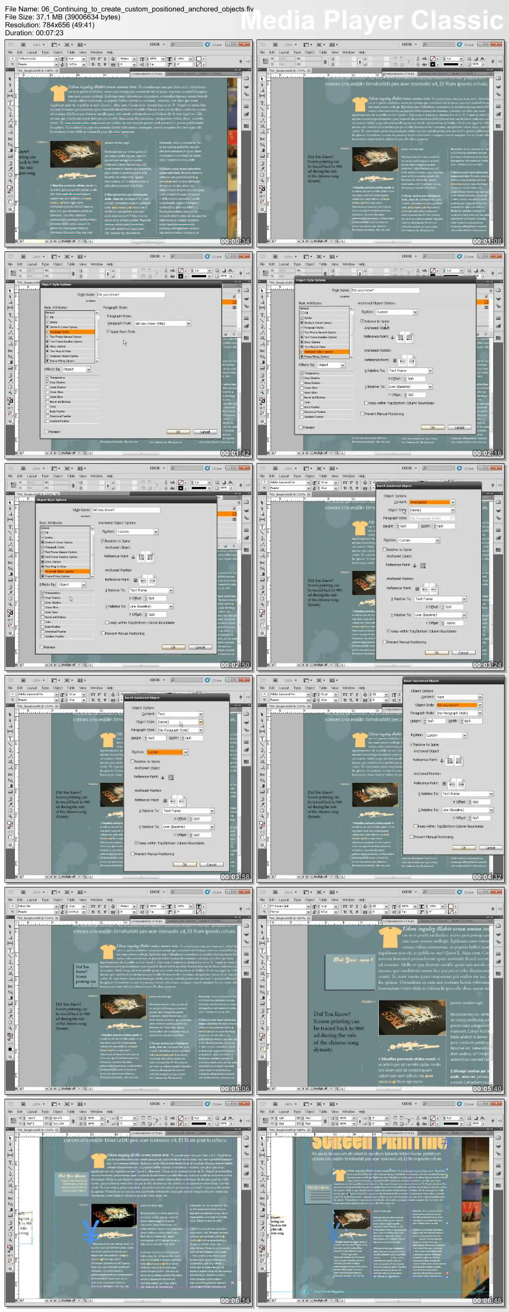Select the Line tool in 00:01:42 frame
Viewport: 509px width, 1312px height.
(10, 321)
